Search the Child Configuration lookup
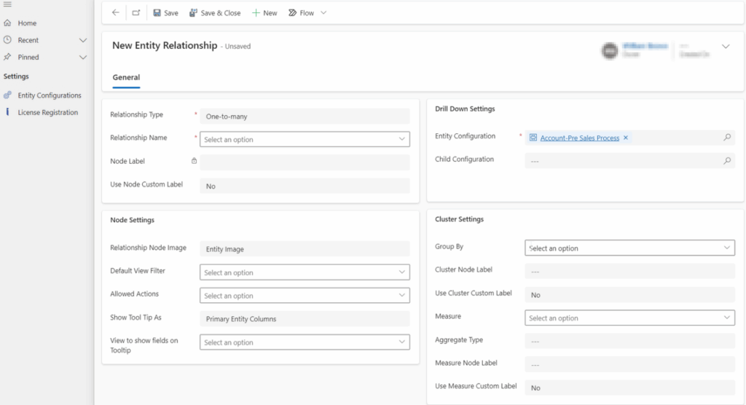 coord(727,161)
